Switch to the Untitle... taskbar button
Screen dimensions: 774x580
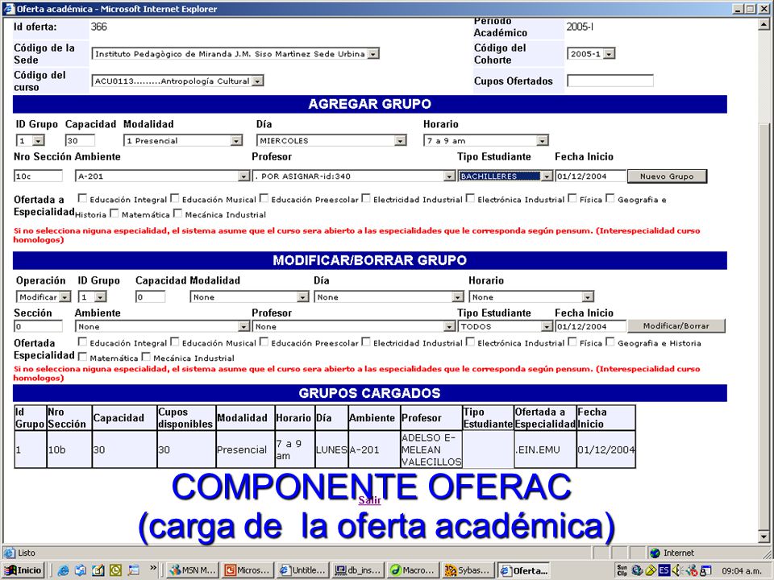(x=302, y=570)
